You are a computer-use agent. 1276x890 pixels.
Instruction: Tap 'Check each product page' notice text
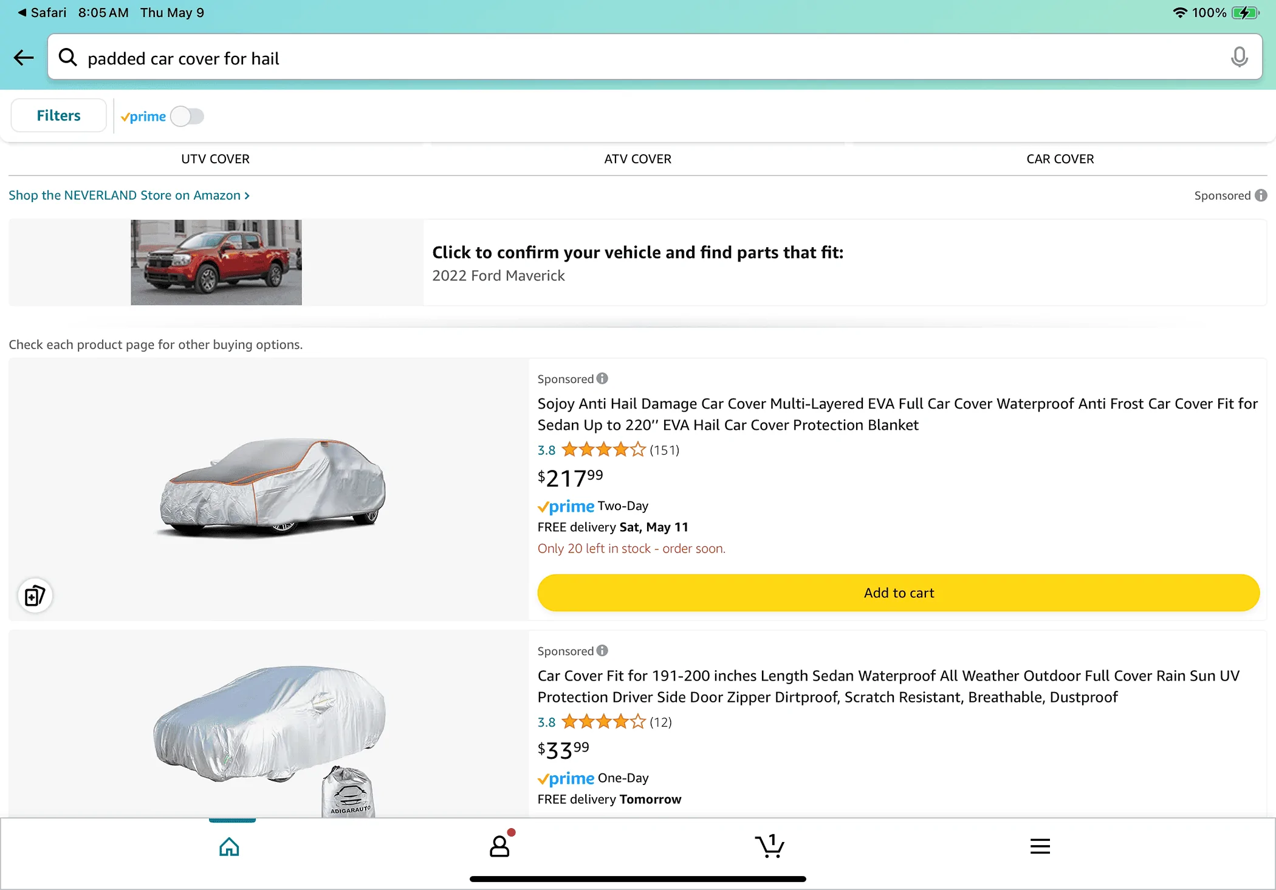tap(156, 345)
